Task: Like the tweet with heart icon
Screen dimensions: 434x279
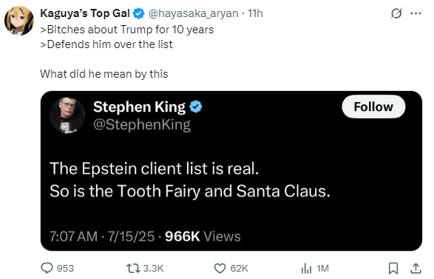Action: pyautogui.click(x=220, y=268)
